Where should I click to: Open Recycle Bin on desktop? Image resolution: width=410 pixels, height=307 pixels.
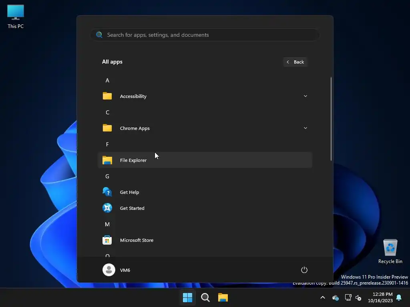pos(390,251)
